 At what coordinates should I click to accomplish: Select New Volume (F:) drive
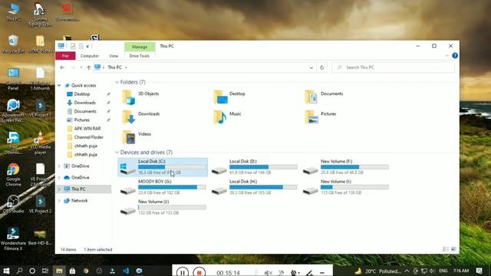pos(346,167)
